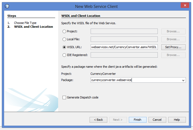The image size is (193, 130).
Task: Click the Next button
Action: point(118,120)
